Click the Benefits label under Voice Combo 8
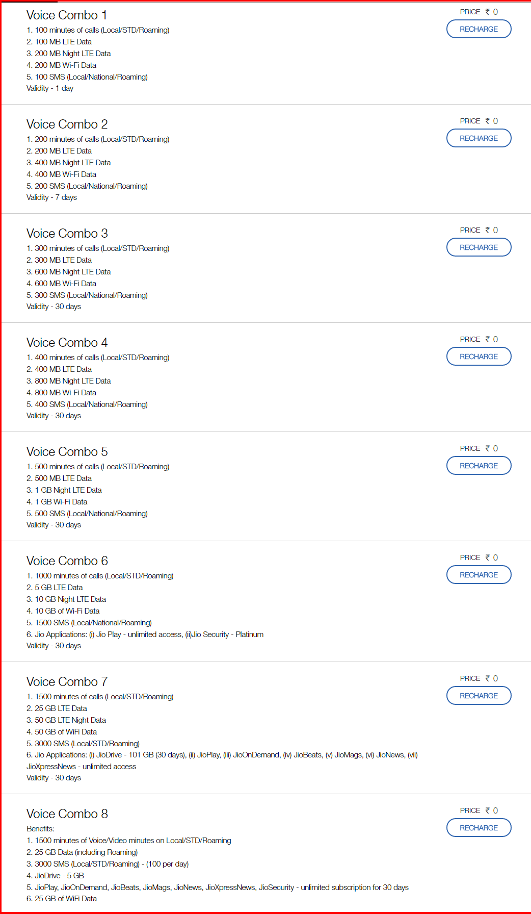This screenshot has width=531, height=914. click(x=40, y=829)
